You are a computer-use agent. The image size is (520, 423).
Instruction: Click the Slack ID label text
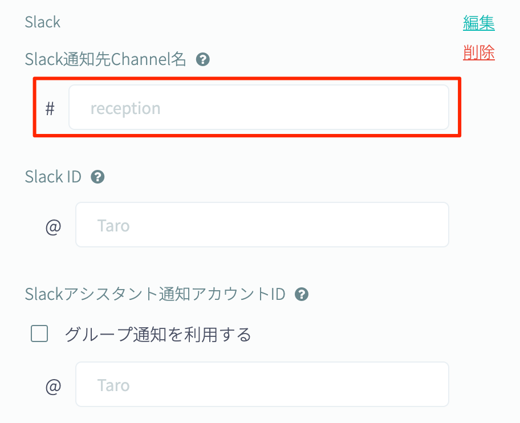53,177
